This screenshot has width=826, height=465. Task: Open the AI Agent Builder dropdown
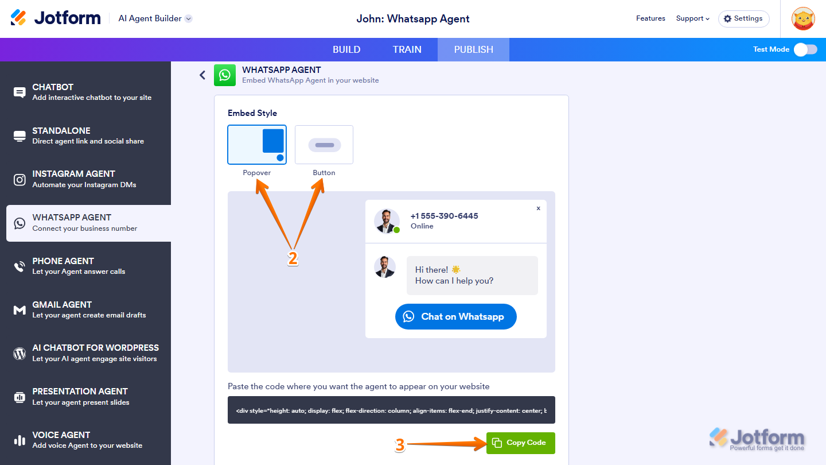(x=155, y=18)
